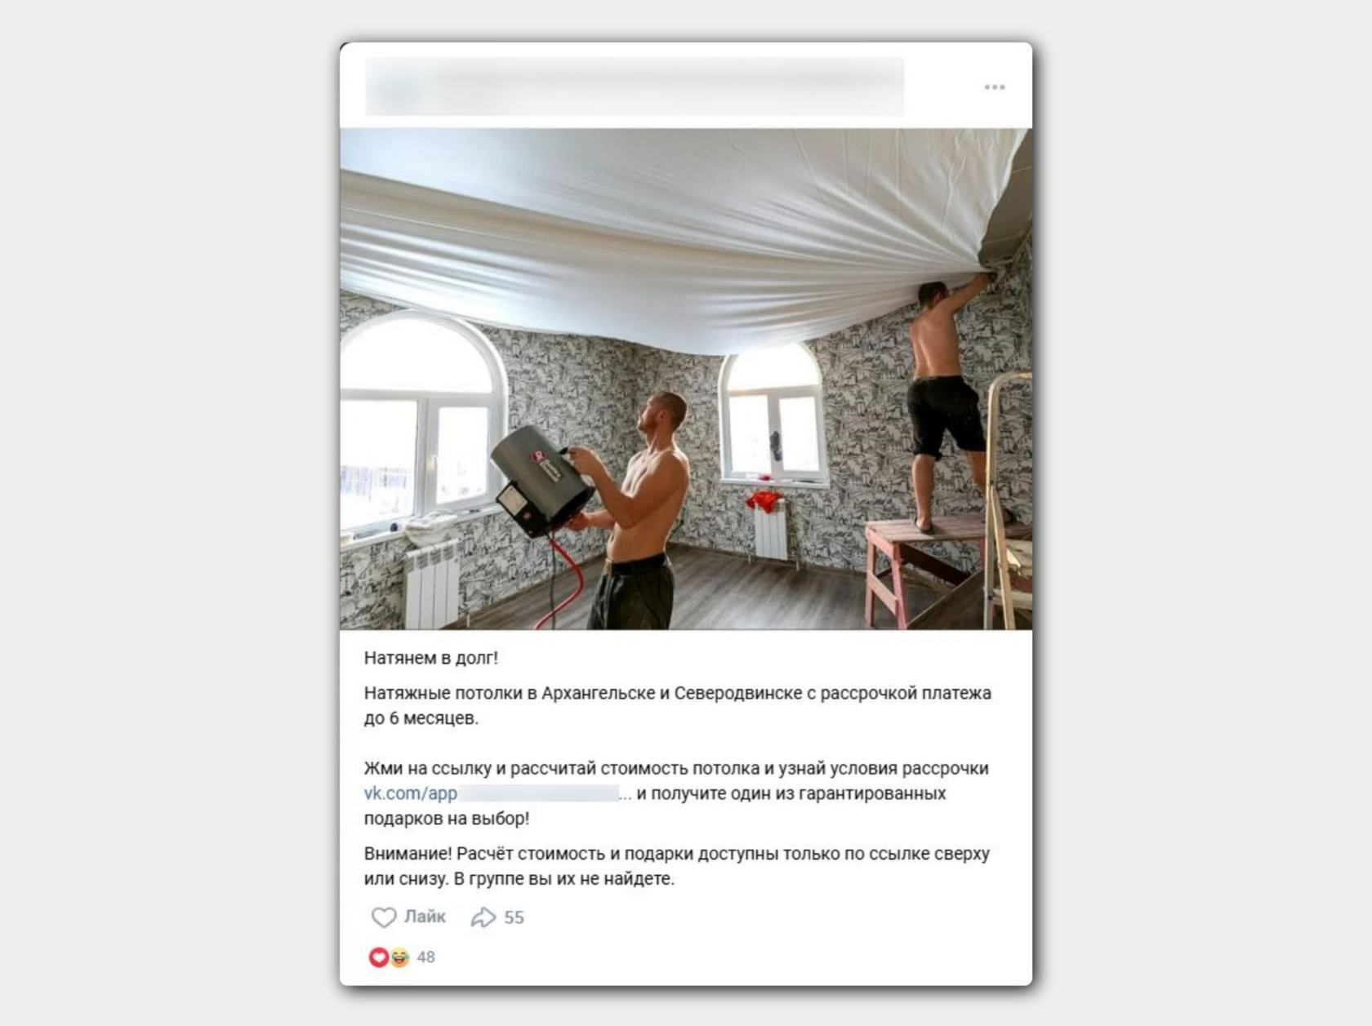1372x1026 pixels.
Task: Click the heart Like icon
Action: pyautogui.click(x=384, y=917)
